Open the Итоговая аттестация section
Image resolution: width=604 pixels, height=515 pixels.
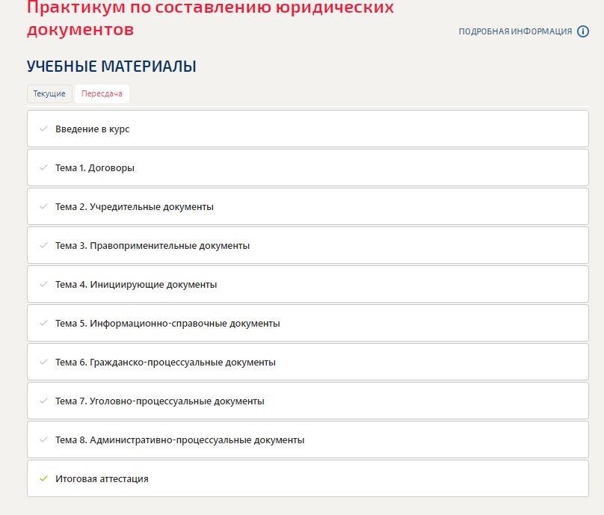pos(102,479)
